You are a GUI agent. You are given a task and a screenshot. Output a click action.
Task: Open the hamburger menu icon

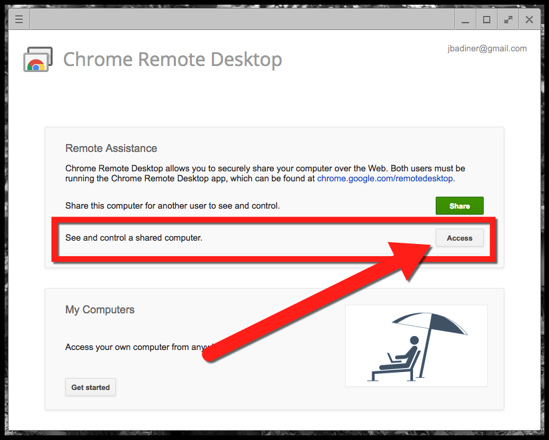point(19,19)
